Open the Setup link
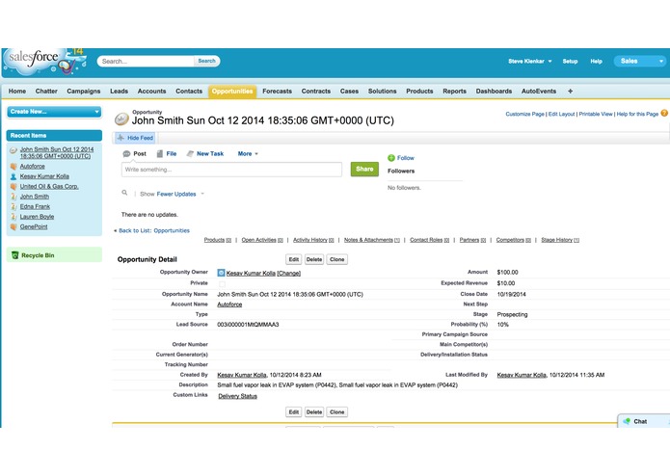 [570, 62]
